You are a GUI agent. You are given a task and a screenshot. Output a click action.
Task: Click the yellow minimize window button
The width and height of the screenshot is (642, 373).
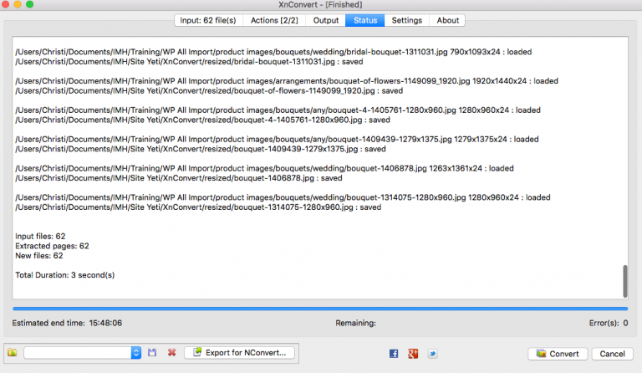click(x=18, y=4)
